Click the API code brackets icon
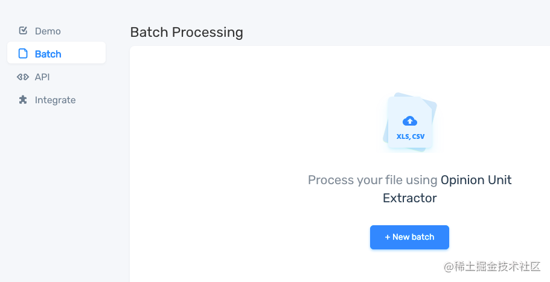This screenshot has width=550, height=282. [x=23, y=77]
